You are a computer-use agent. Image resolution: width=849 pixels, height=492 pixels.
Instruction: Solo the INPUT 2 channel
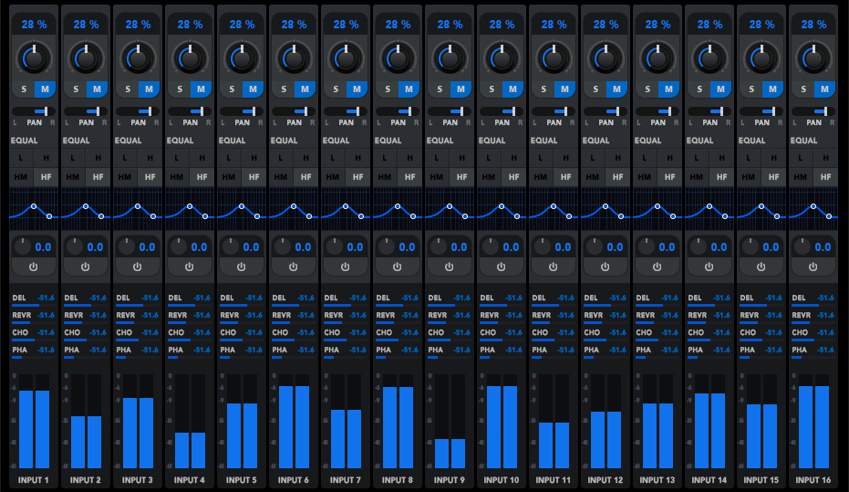[x=75, y=89]
